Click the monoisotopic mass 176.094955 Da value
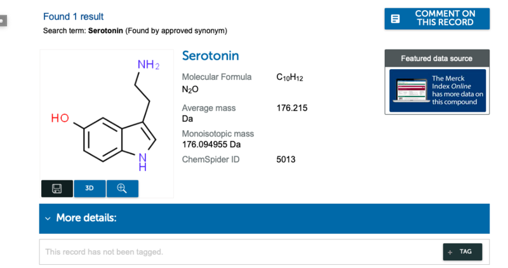The image size is (508, 268). coord(211,144)
